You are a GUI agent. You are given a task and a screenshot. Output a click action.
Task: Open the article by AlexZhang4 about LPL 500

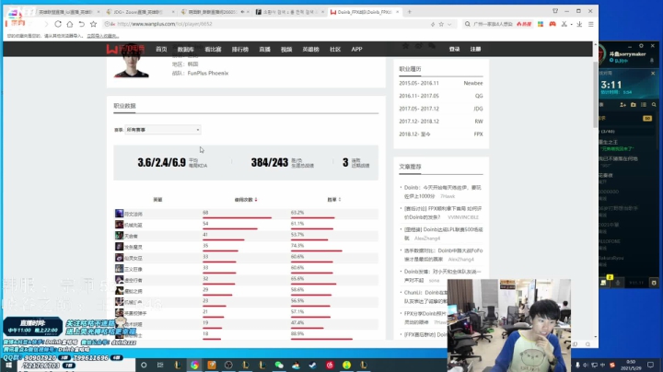point(442,234)
